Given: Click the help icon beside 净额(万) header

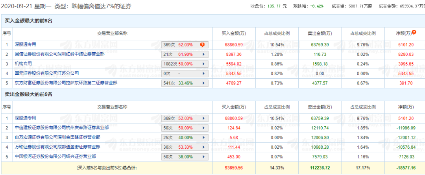Looking at the screenshot, I should pos(414,33).
